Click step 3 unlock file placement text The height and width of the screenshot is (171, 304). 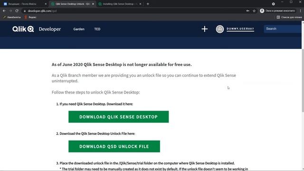point(145,163)
